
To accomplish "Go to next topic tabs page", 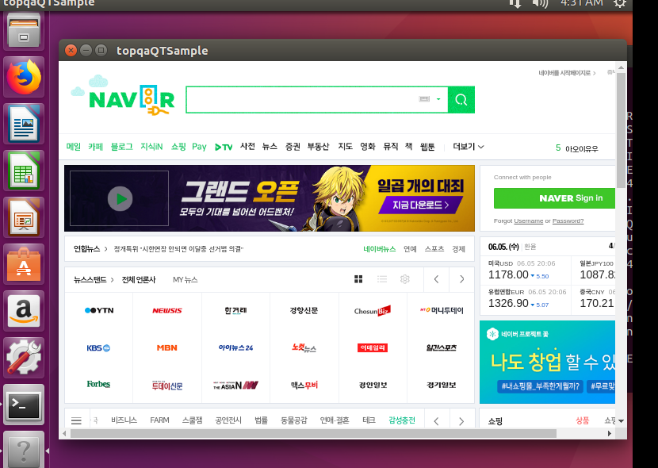I will pos(461,421).
